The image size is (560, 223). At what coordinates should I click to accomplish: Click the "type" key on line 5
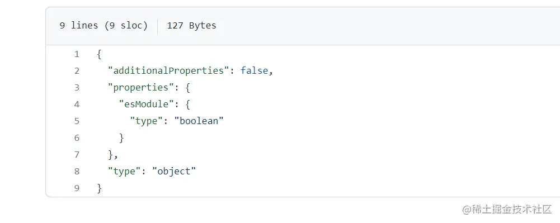(147, 121)
